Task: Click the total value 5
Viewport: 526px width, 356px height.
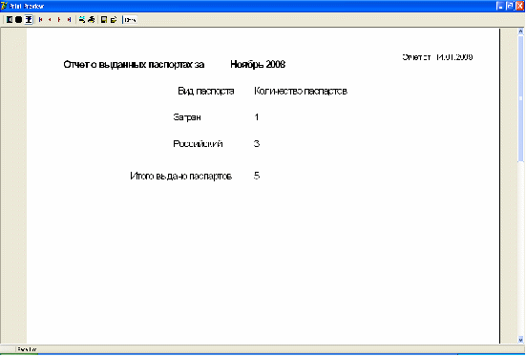Action: click(257, 176)
